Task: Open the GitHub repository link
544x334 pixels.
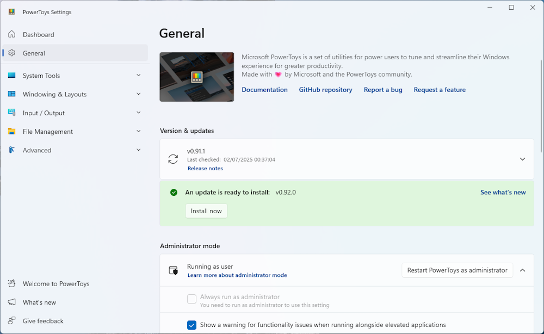Action: pyautogui.click(x=325, y=89)
